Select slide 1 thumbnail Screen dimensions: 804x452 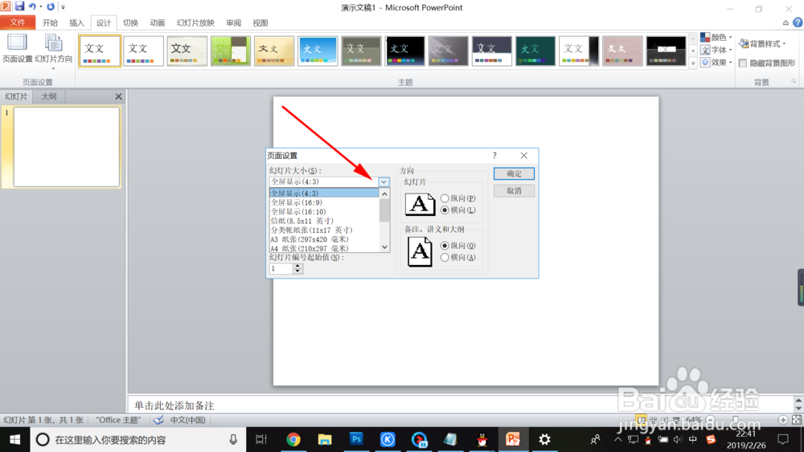tap(67, 147)
